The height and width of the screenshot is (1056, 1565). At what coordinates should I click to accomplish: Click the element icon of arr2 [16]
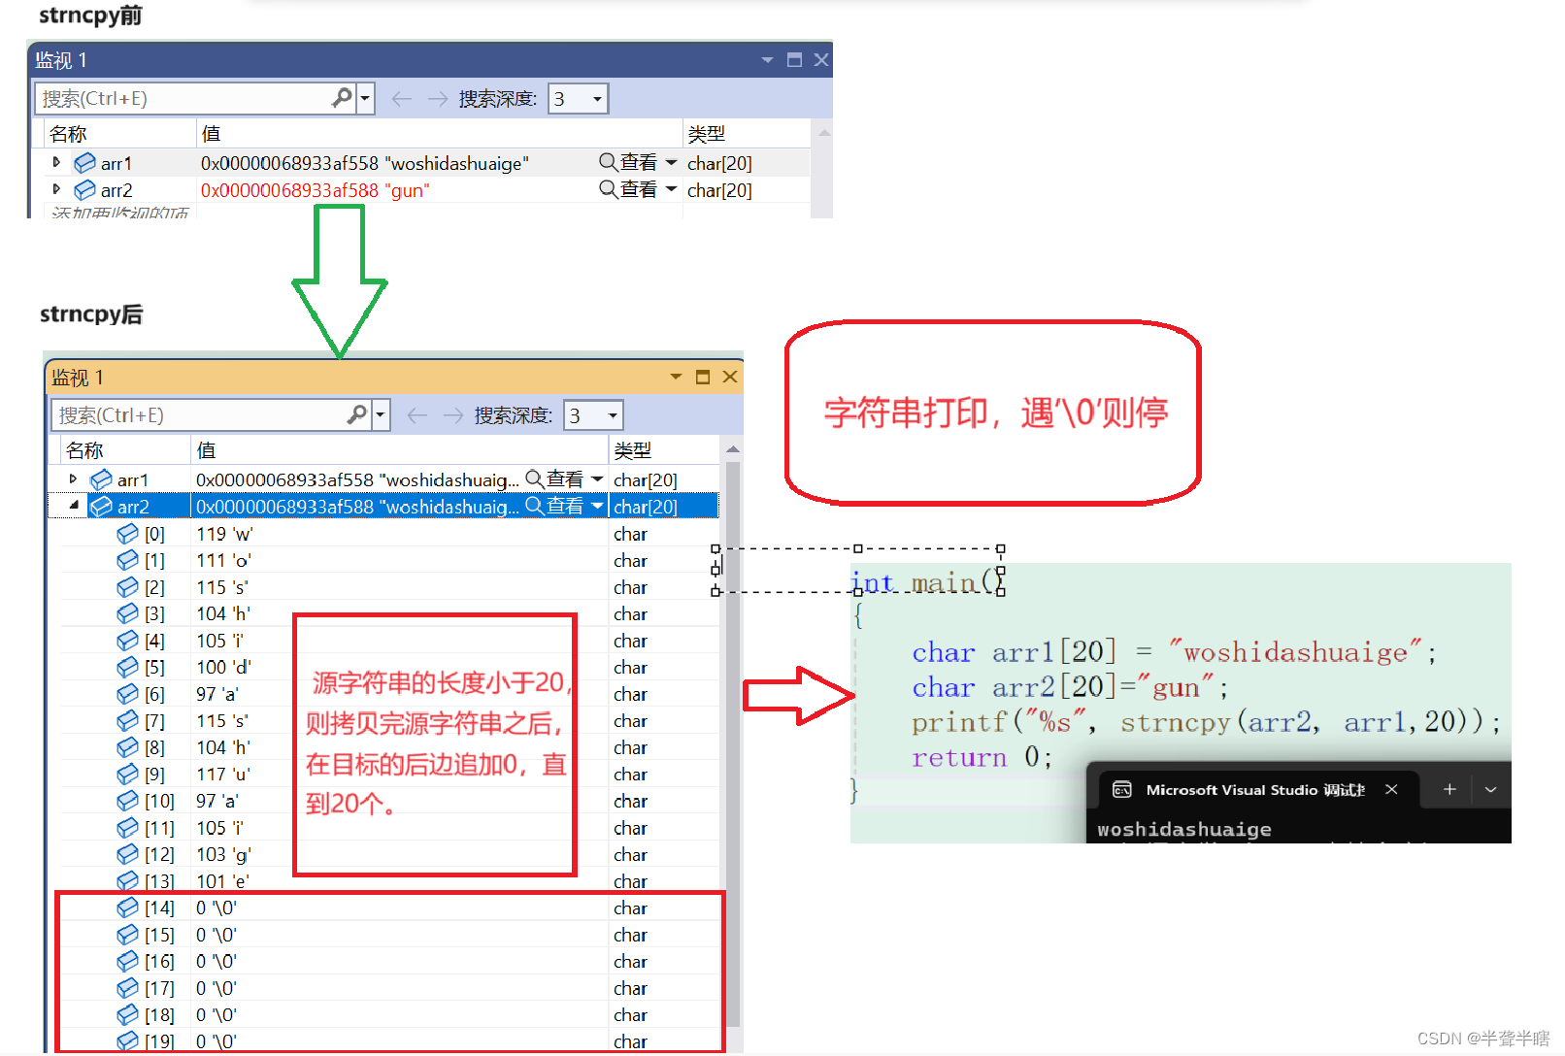pyautogui.click(x=127, y=961)
